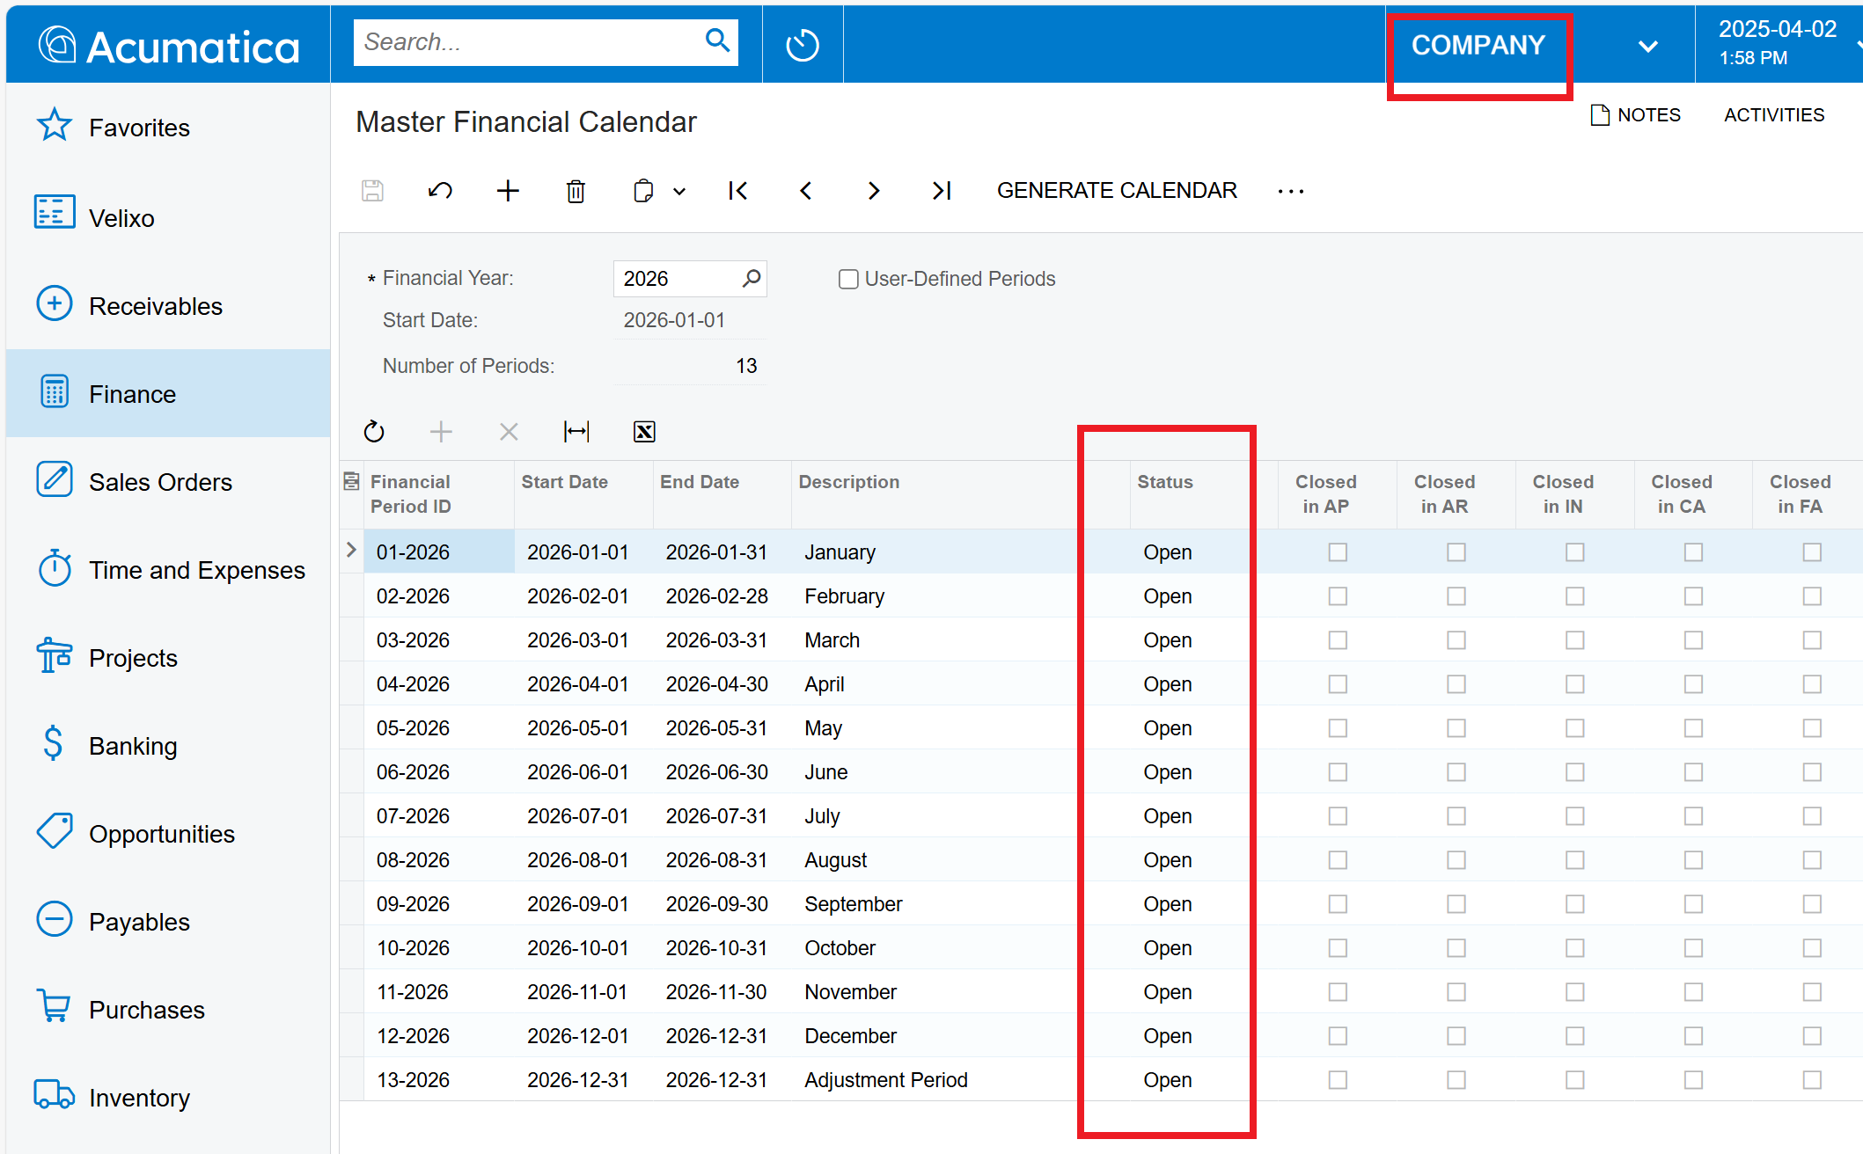Click in the Search box
The image size is (1863, 1154).
(528, 42)
